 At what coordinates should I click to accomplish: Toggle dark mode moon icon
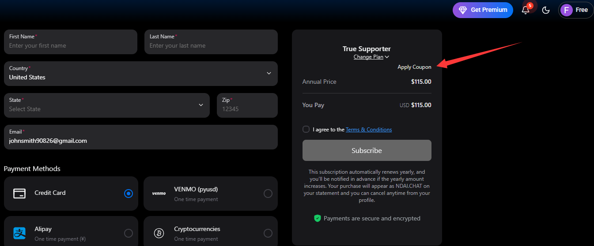coord(546,10)
